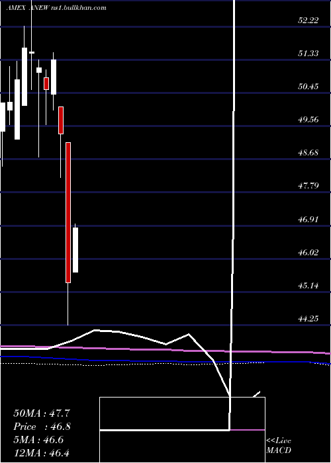Click the 5MA : 46.6 readout
Viewport: 331px width, 463px height.
point(38,439)
